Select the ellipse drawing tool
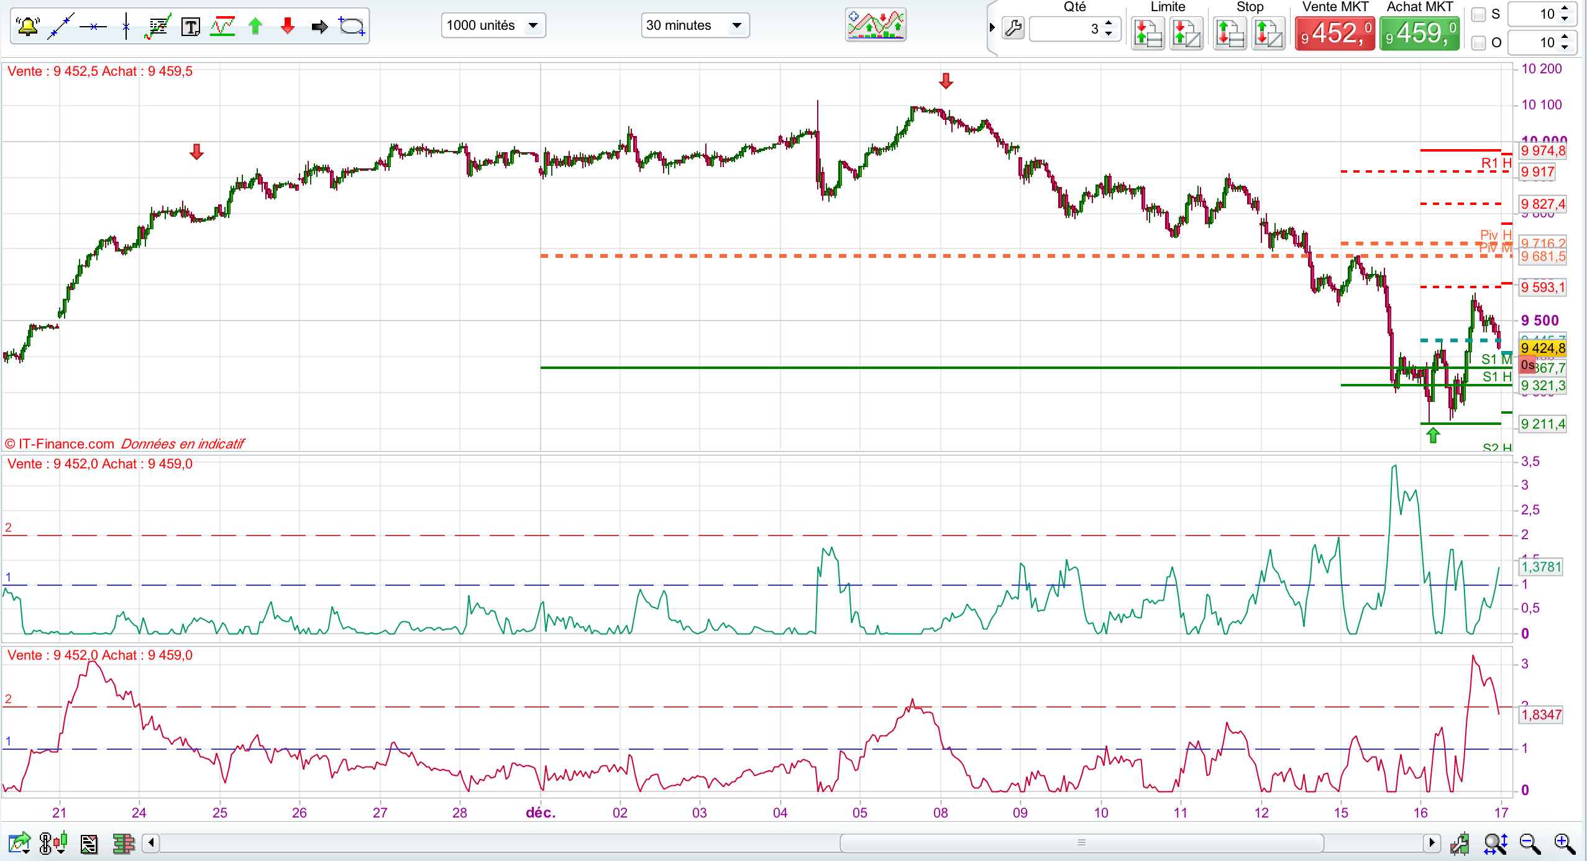This screenshot has height=861, width=1587. point(352,26)
